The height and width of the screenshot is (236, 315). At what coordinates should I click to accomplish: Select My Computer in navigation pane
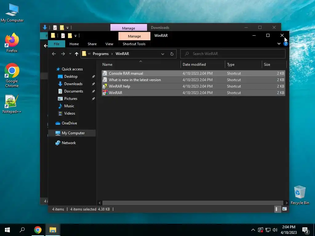(73, 133)
